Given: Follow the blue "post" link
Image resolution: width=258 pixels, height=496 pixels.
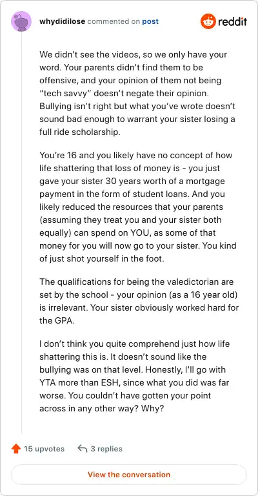Looking at the screenshot, I should [x=150, y=21].
